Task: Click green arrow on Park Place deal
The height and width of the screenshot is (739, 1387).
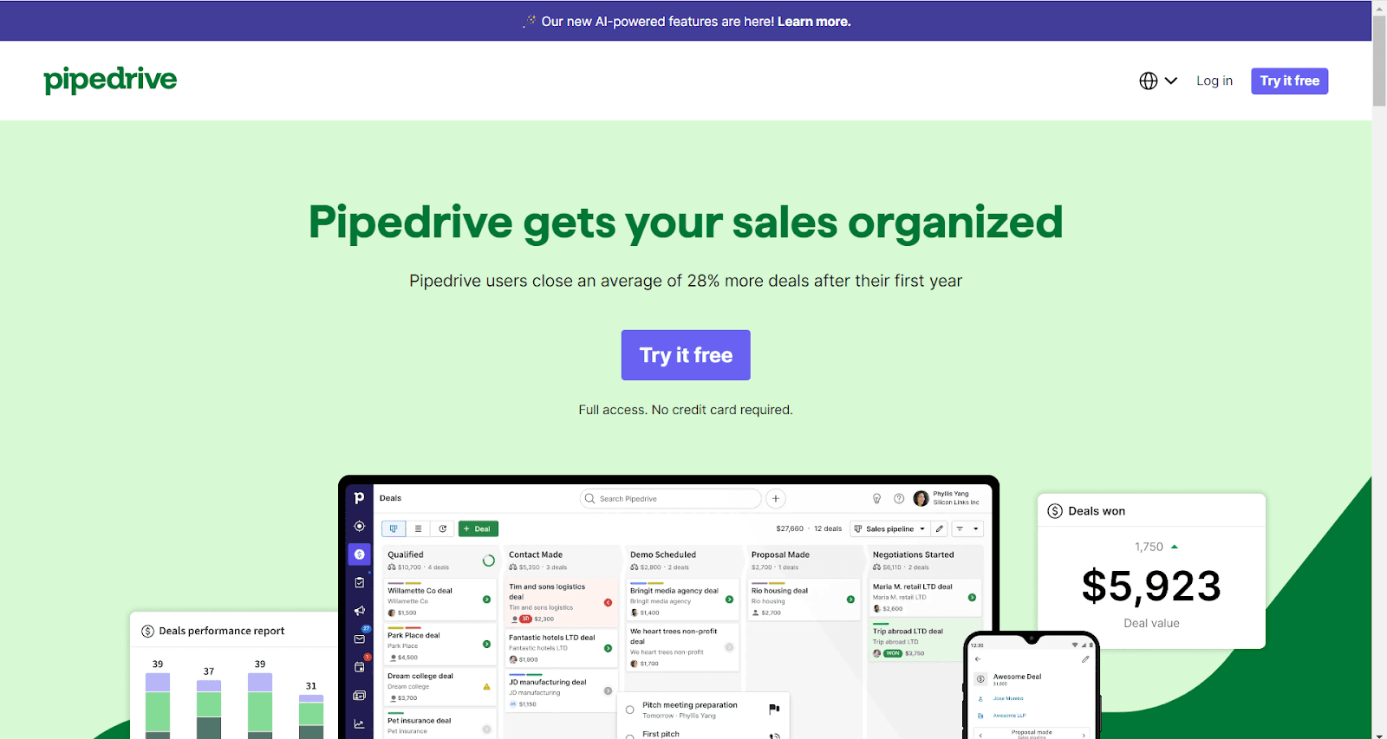Action: tap(486, 644)
